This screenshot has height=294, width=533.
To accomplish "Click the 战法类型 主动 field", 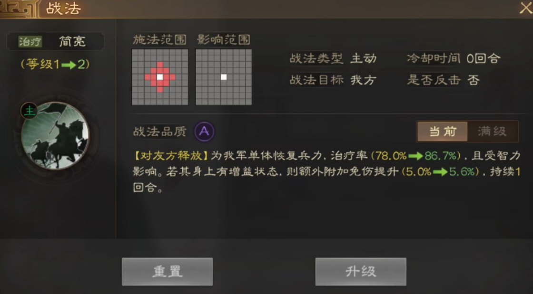I will (x=333, y=59).
